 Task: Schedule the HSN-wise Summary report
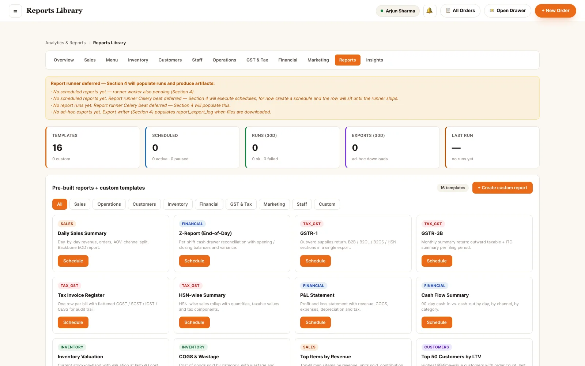[194, 322]
